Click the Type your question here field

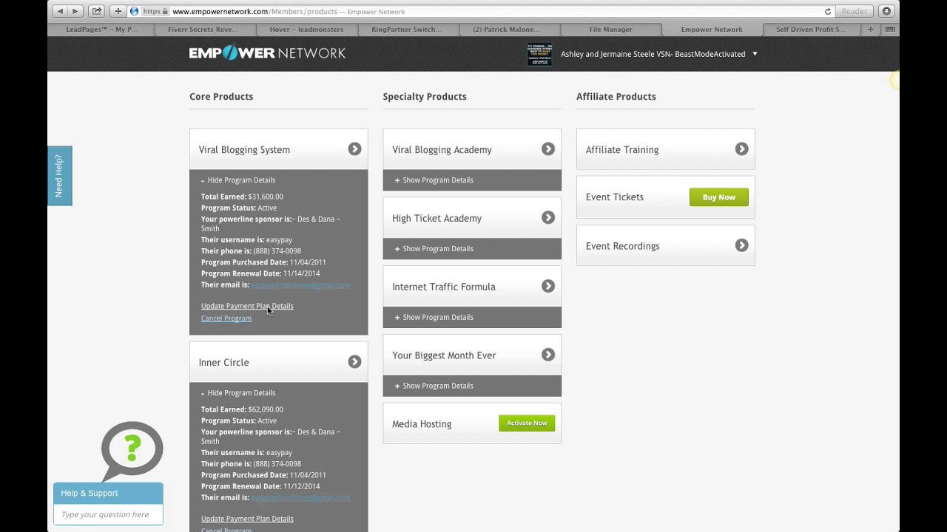click(108, 514)
